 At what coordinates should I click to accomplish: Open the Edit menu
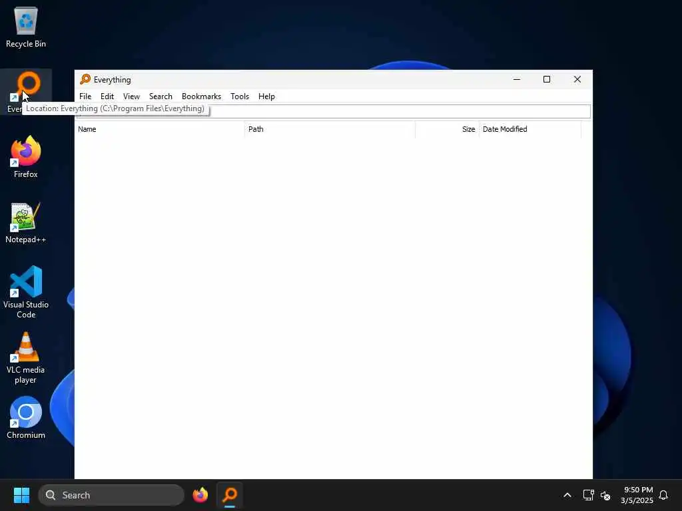[107, 96]
